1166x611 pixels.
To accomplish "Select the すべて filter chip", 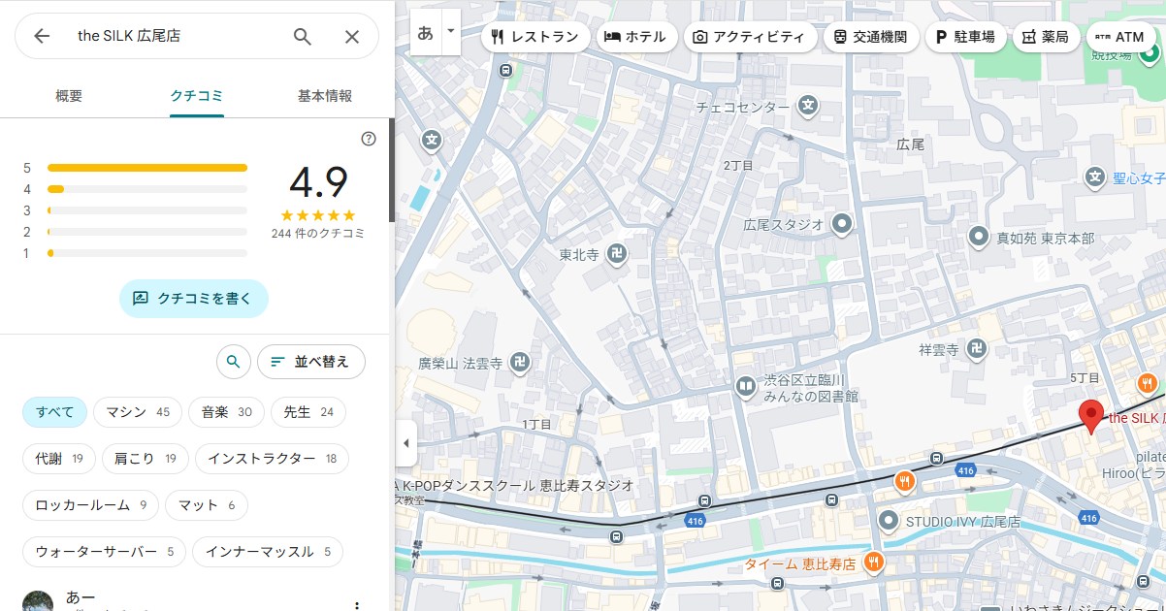I will coord(55,412).
